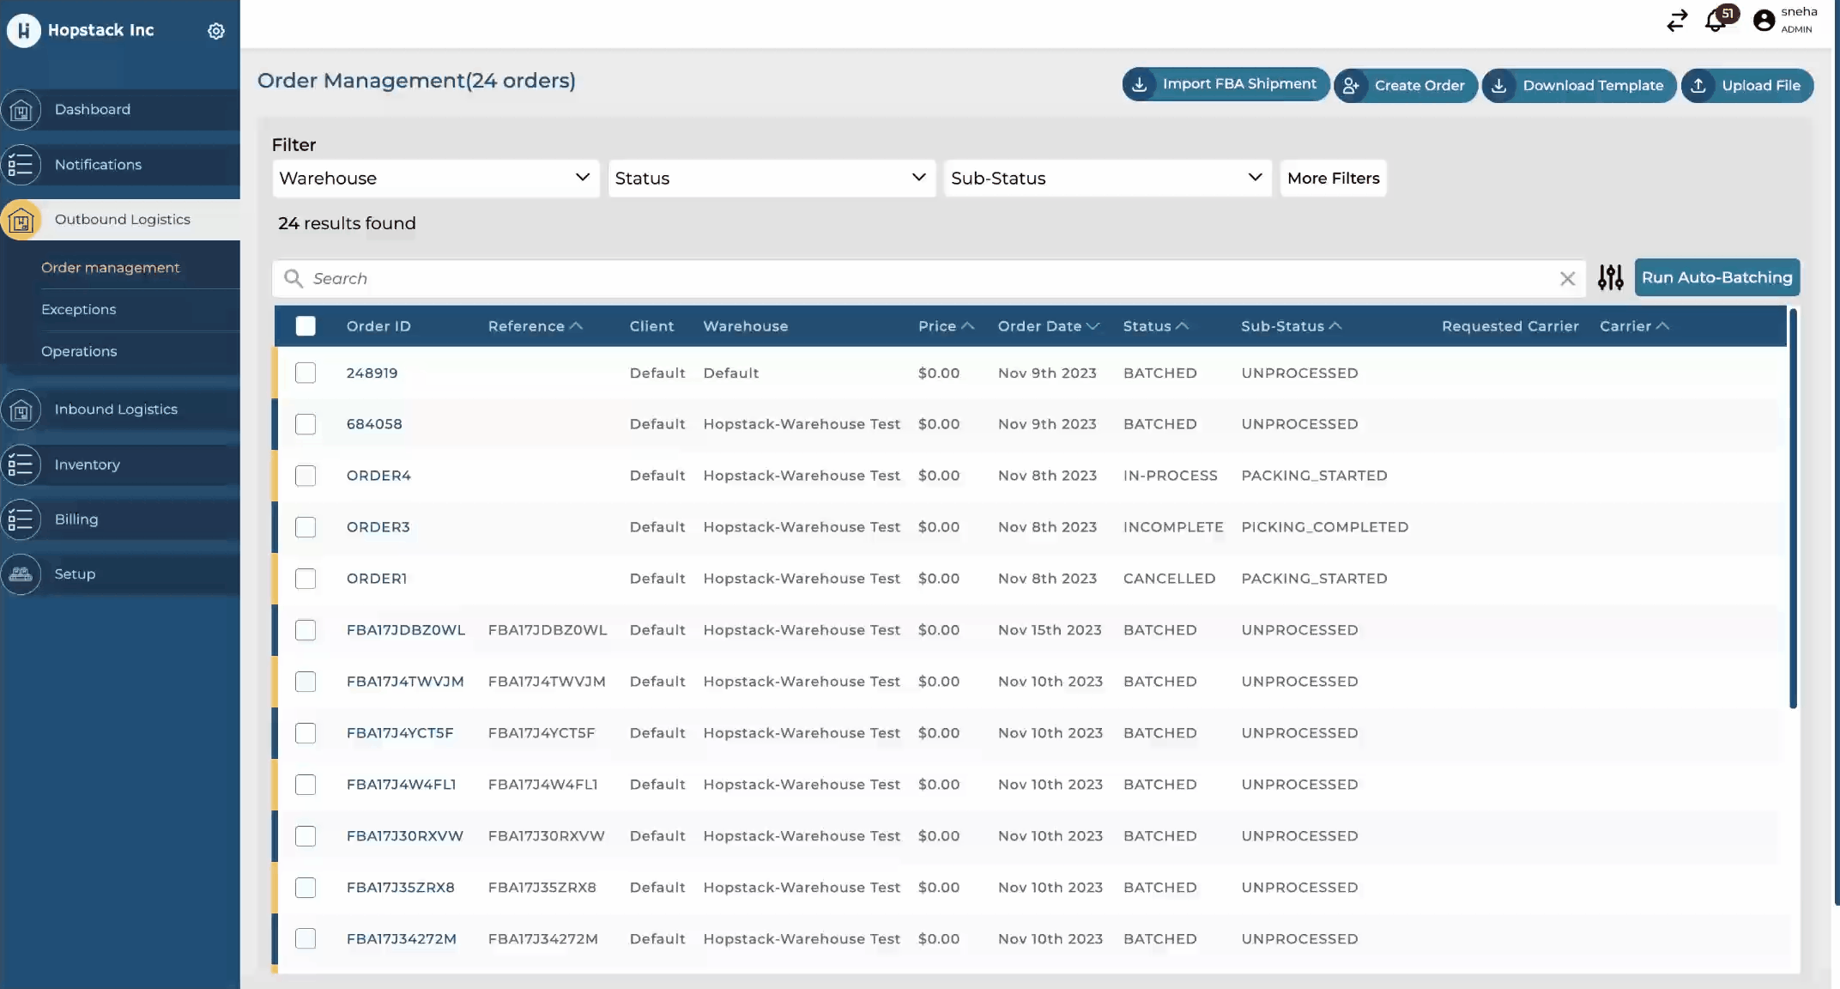Expand the Warehouse filter dropdown
1840x989 pixels.
pos(435,178)
